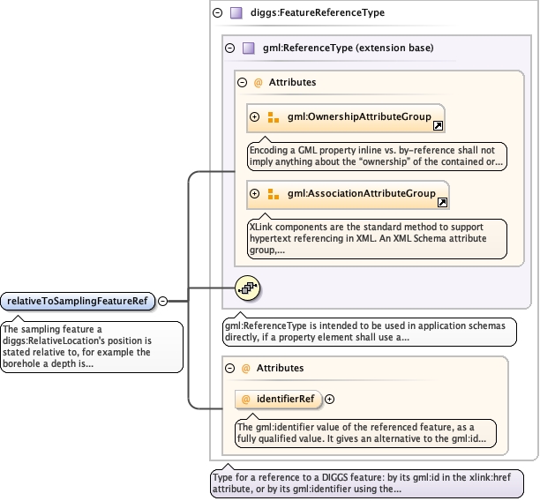Select the relativeToSamplingFeatureRef element
Screen dimensions: 540x501
[x=78, y=302]
